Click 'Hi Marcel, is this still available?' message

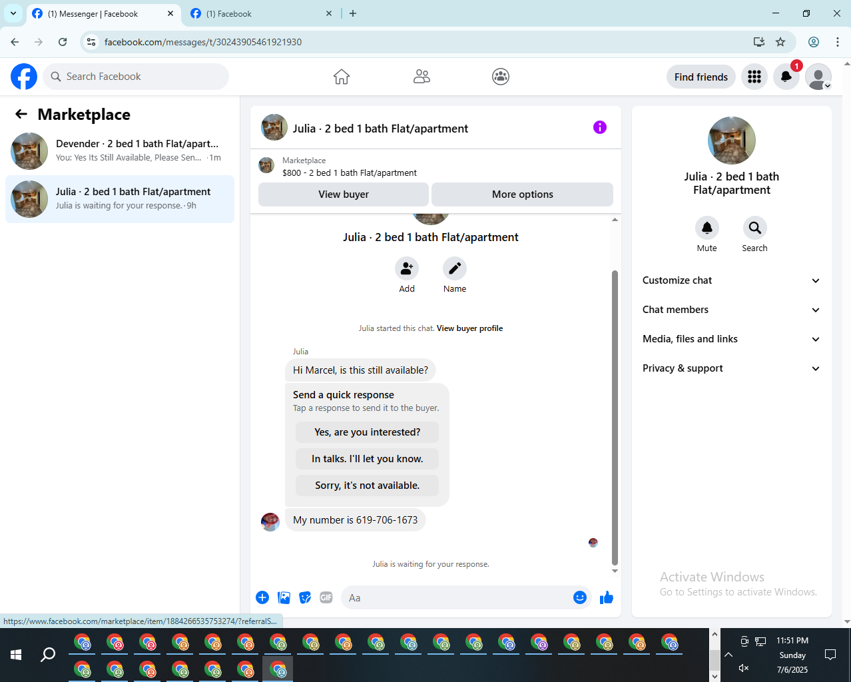pyautogui.click(x=360, y=370)
